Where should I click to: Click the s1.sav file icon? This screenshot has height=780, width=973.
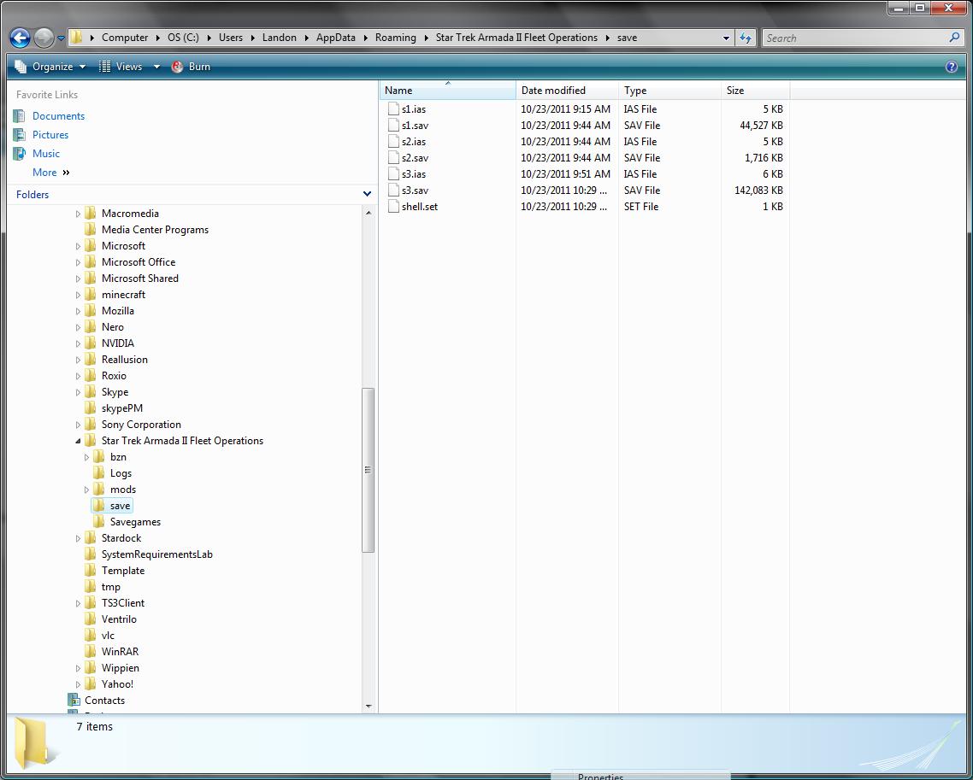coord(393,126)
